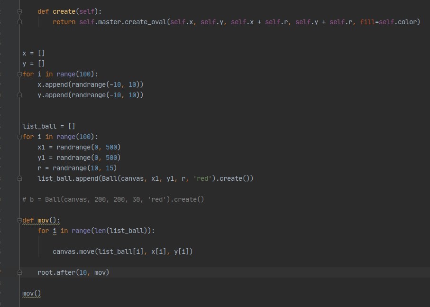This screenshot has width=430, height=307.
Task: Click the 'list_ball = []' assignment
Action: pos(48,126)
